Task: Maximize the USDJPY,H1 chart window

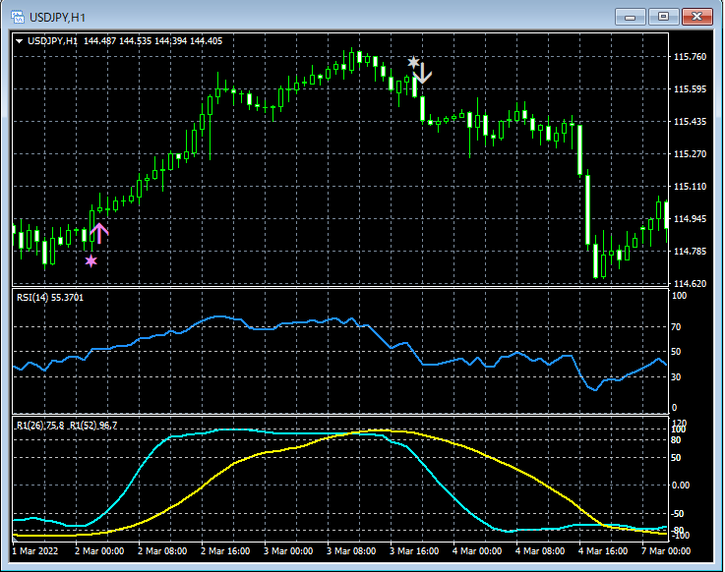Action: (x=664, y=17)
